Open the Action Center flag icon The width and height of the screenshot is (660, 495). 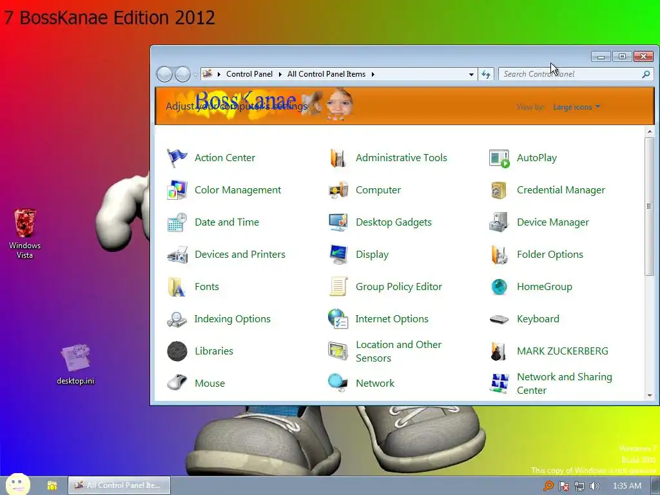[x=177, y=158]
